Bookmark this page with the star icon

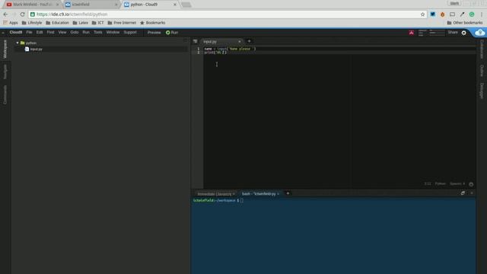(x=422, y=14)
